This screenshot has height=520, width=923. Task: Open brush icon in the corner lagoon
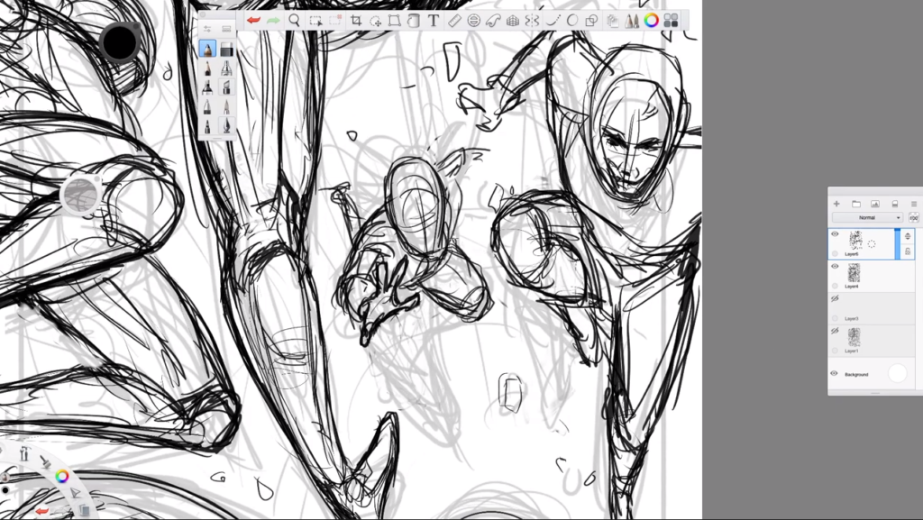(45, 463)
